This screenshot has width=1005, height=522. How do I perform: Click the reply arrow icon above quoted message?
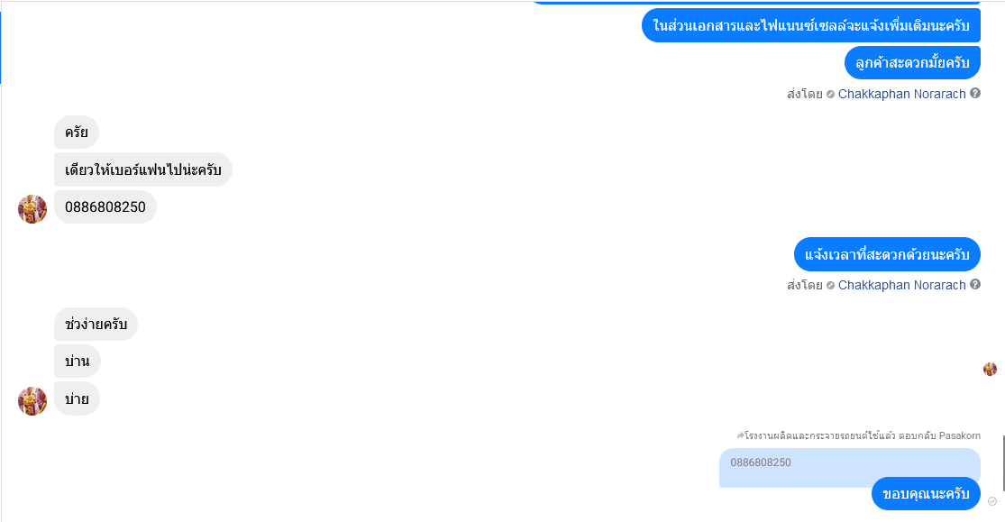[740, 435]
